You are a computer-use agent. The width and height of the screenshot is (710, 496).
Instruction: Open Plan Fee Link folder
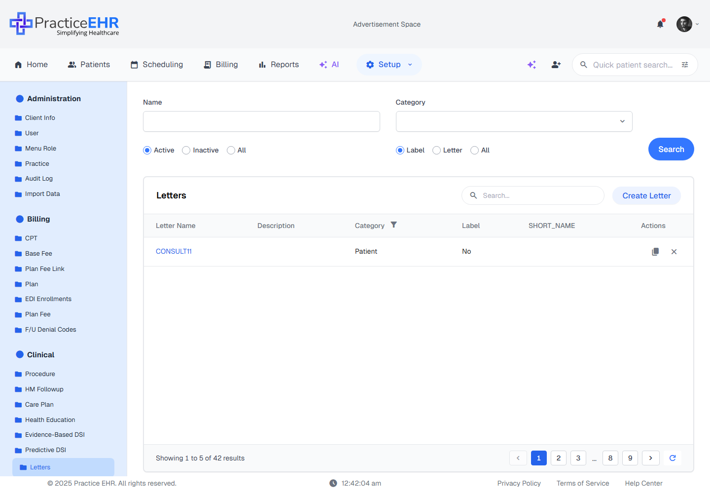pyautogui.click(x=39, y=269)
